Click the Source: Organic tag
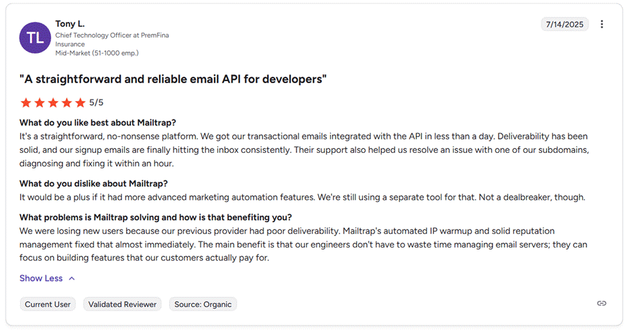The image size is (628, 330). (x=203, y=304)
